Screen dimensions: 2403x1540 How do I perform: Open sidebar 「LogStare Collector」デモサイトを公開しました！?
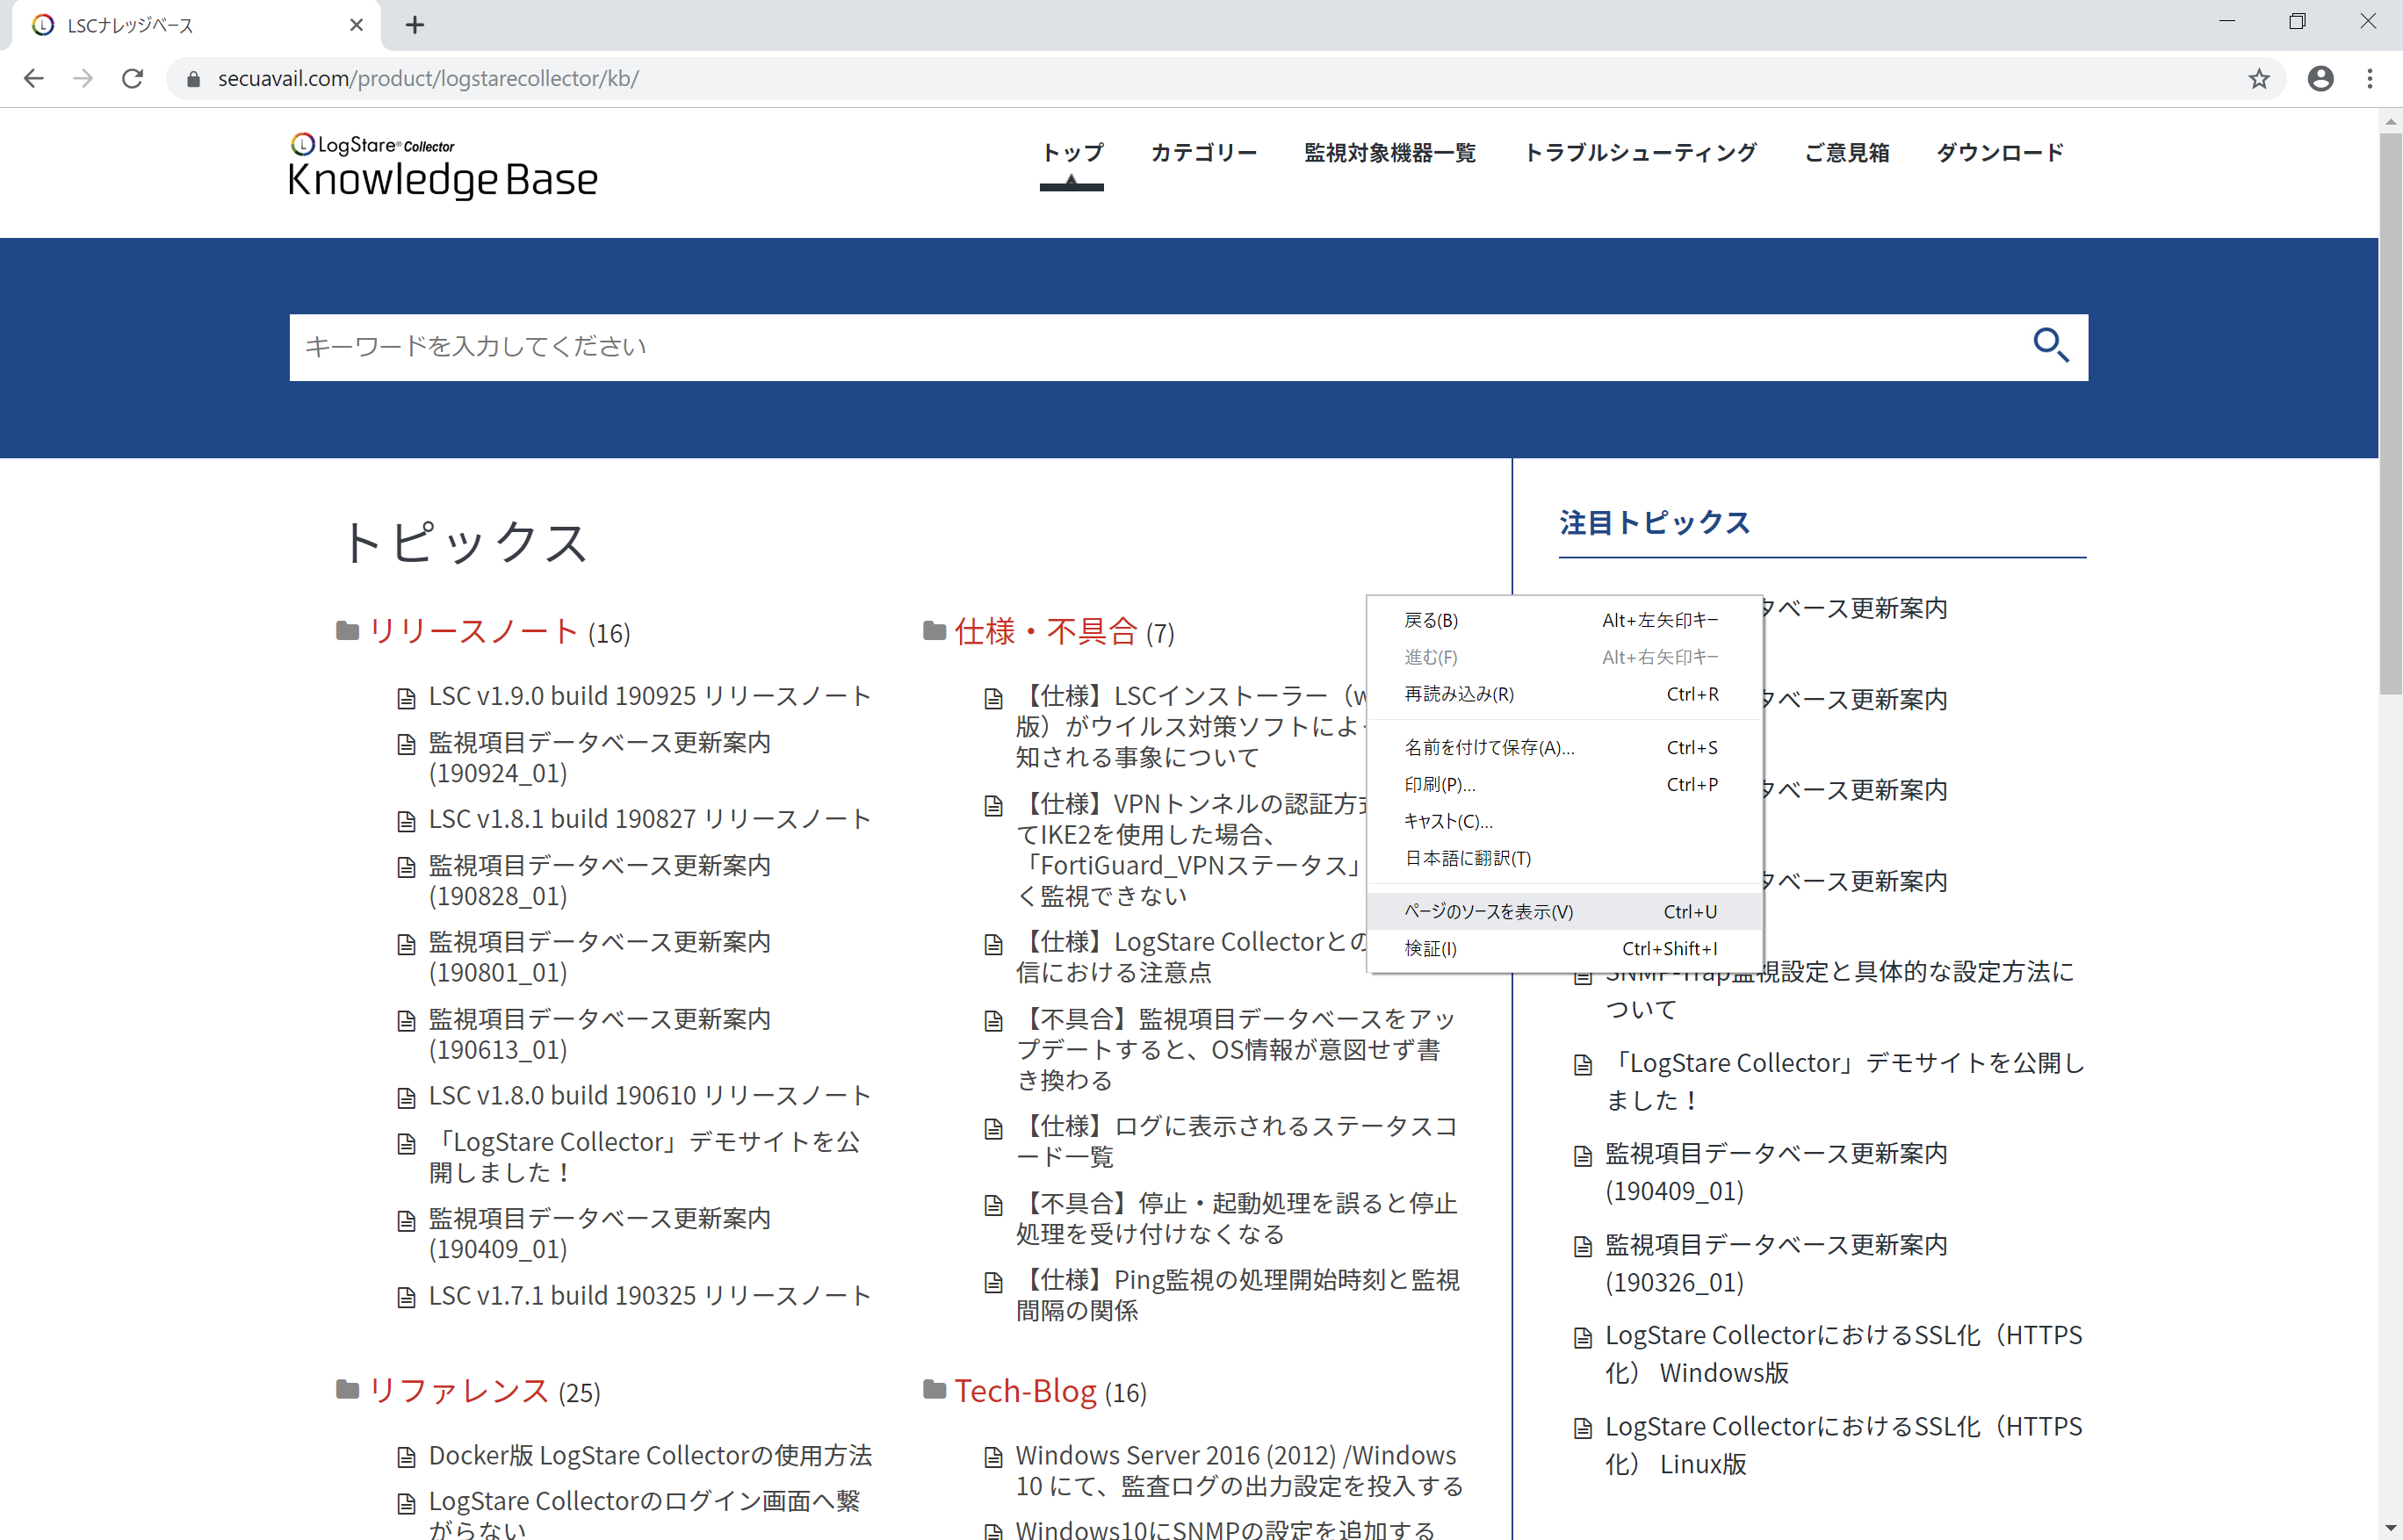point(1844,1081)
